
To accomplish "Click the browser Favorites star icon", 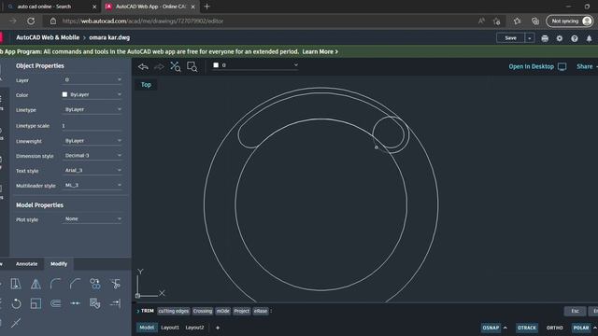I will point(517,21).
